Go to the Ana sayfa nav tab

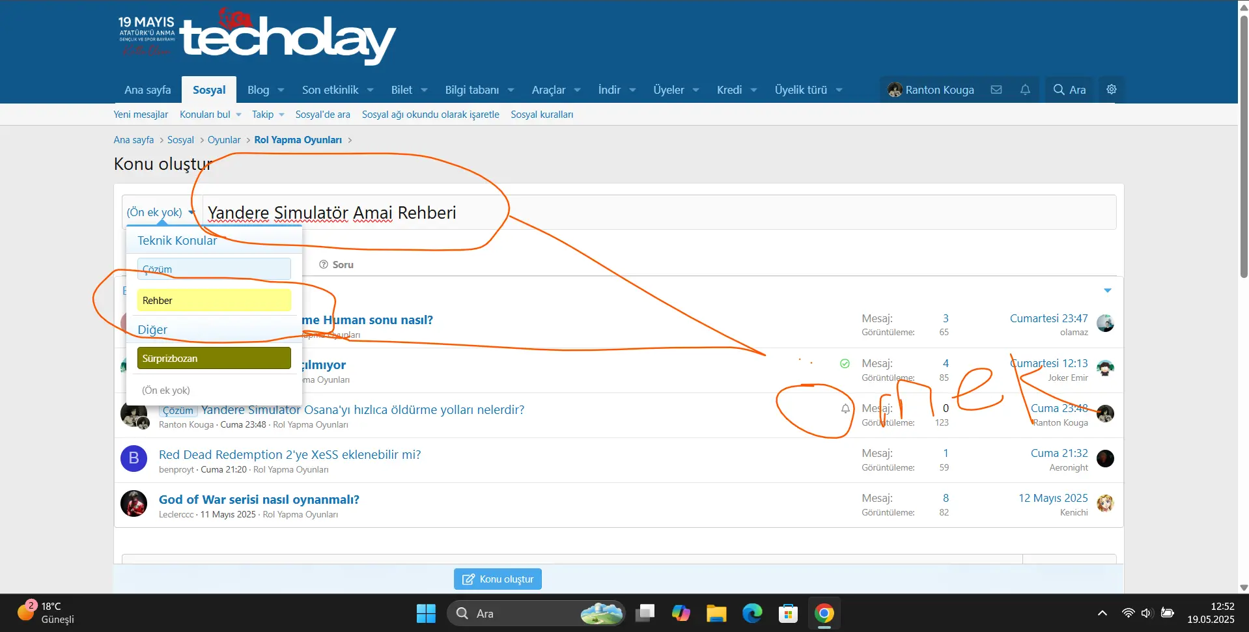pyautogui.click(x=148, y=90)
